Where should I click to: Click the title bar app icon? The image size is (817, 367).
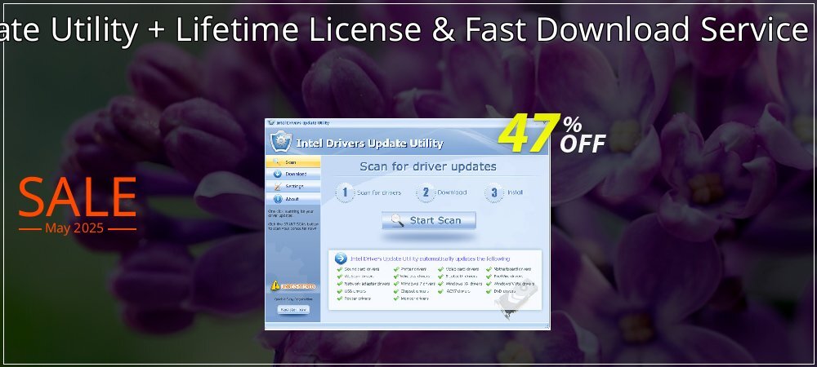pyautogui.click(x=270, y=123)
